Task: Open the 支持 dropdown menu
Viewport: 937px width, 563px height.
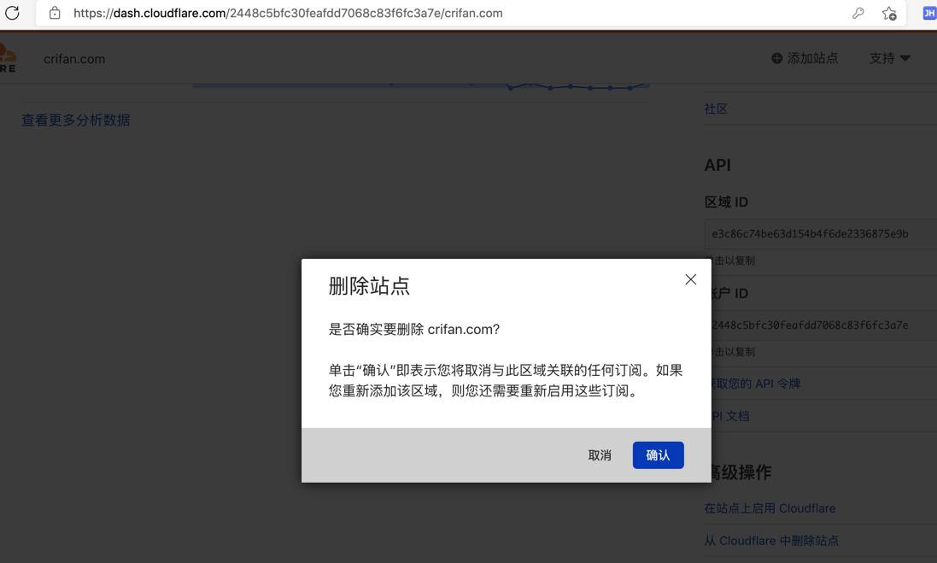Action: [890, 58]
